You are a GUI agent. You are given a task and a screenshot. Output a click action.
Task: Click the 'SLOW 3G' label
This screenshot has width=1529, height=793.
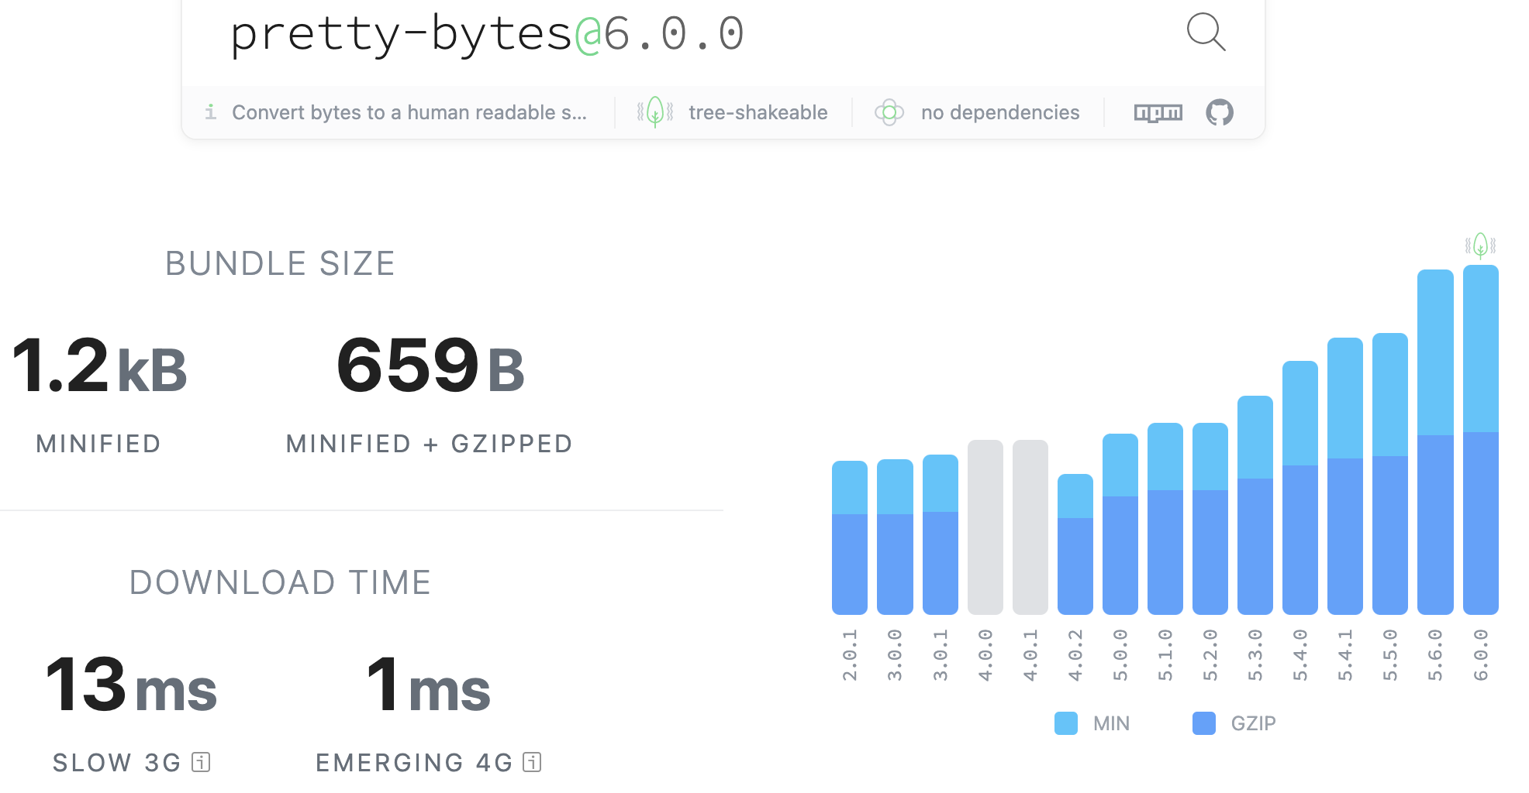pos(117,763)
